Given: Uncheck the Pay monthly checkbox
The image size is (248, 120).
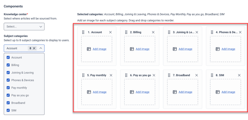Looking at the screenshot, I should click(x=8, y=88).
